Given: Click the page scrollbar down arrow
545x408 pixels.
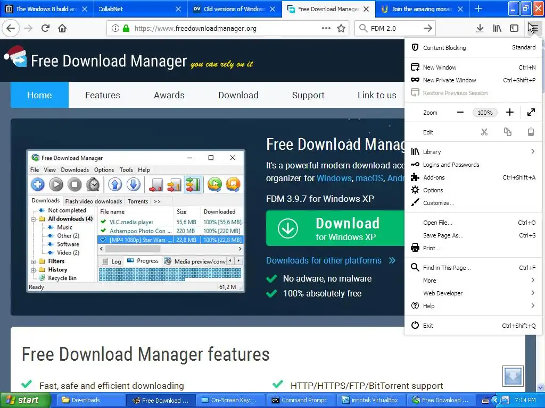Looking at the screenshot, I should [x=541, y=387].
